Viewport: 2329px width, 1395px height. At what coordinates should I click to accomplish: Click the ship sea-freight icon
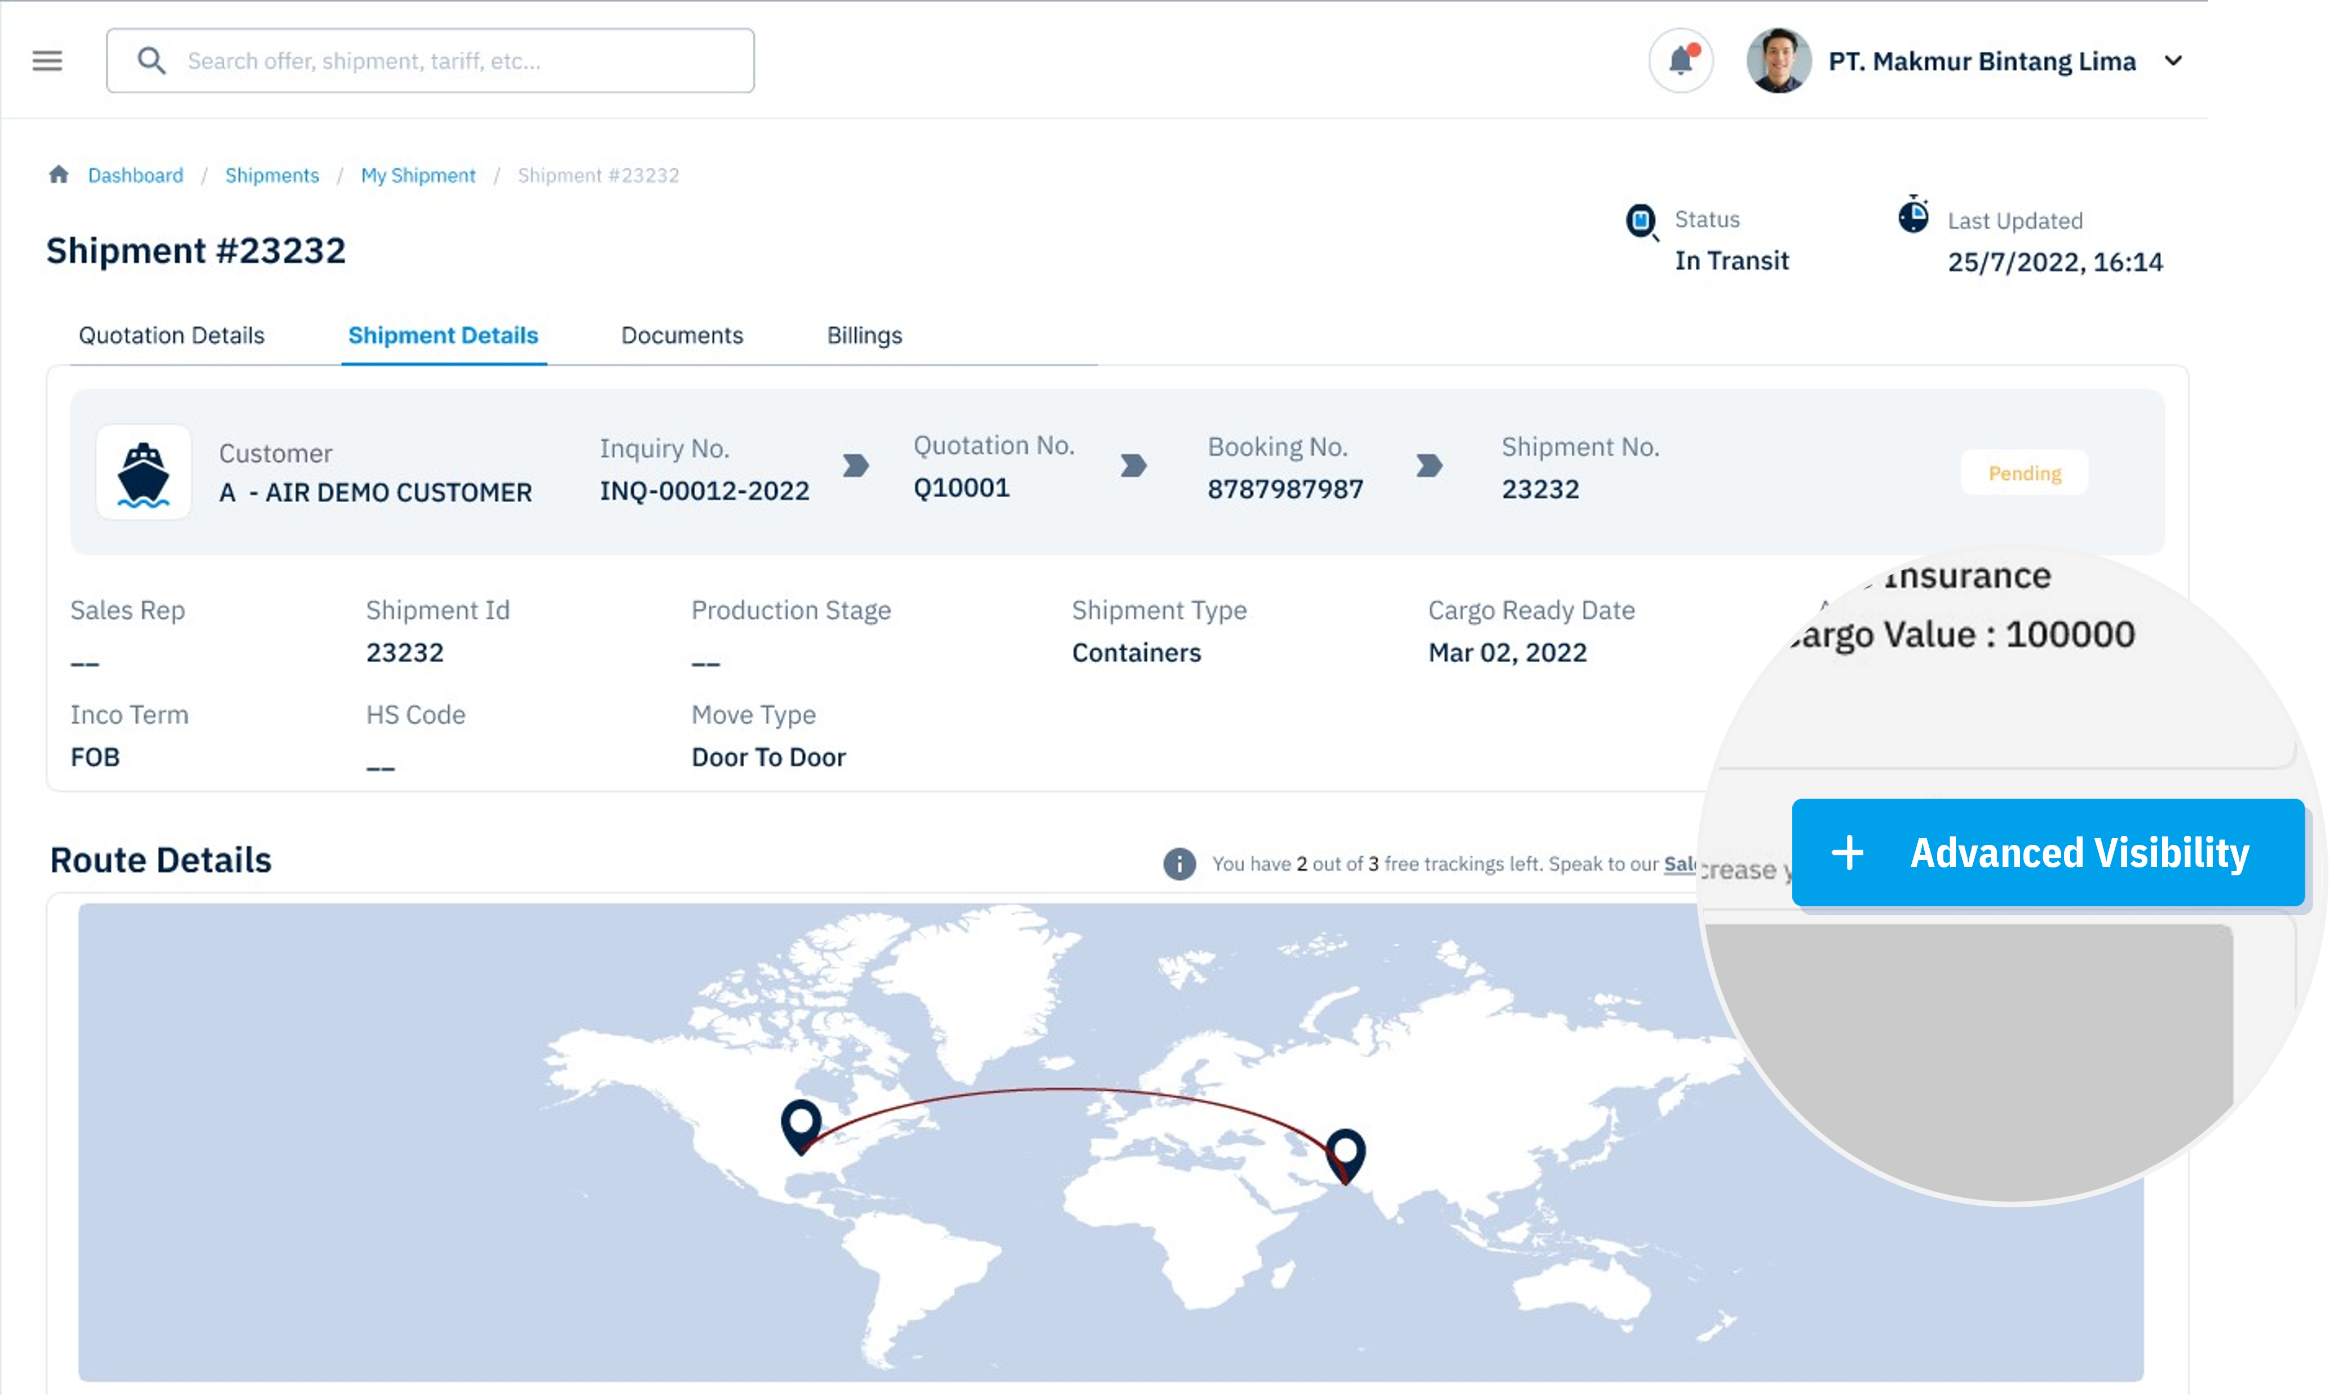144,473
